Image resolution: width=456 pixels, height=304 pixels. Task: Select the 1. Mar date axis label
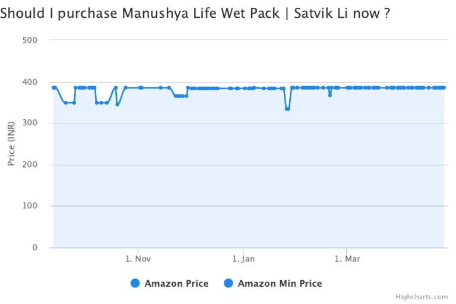(x=347, y=259)
